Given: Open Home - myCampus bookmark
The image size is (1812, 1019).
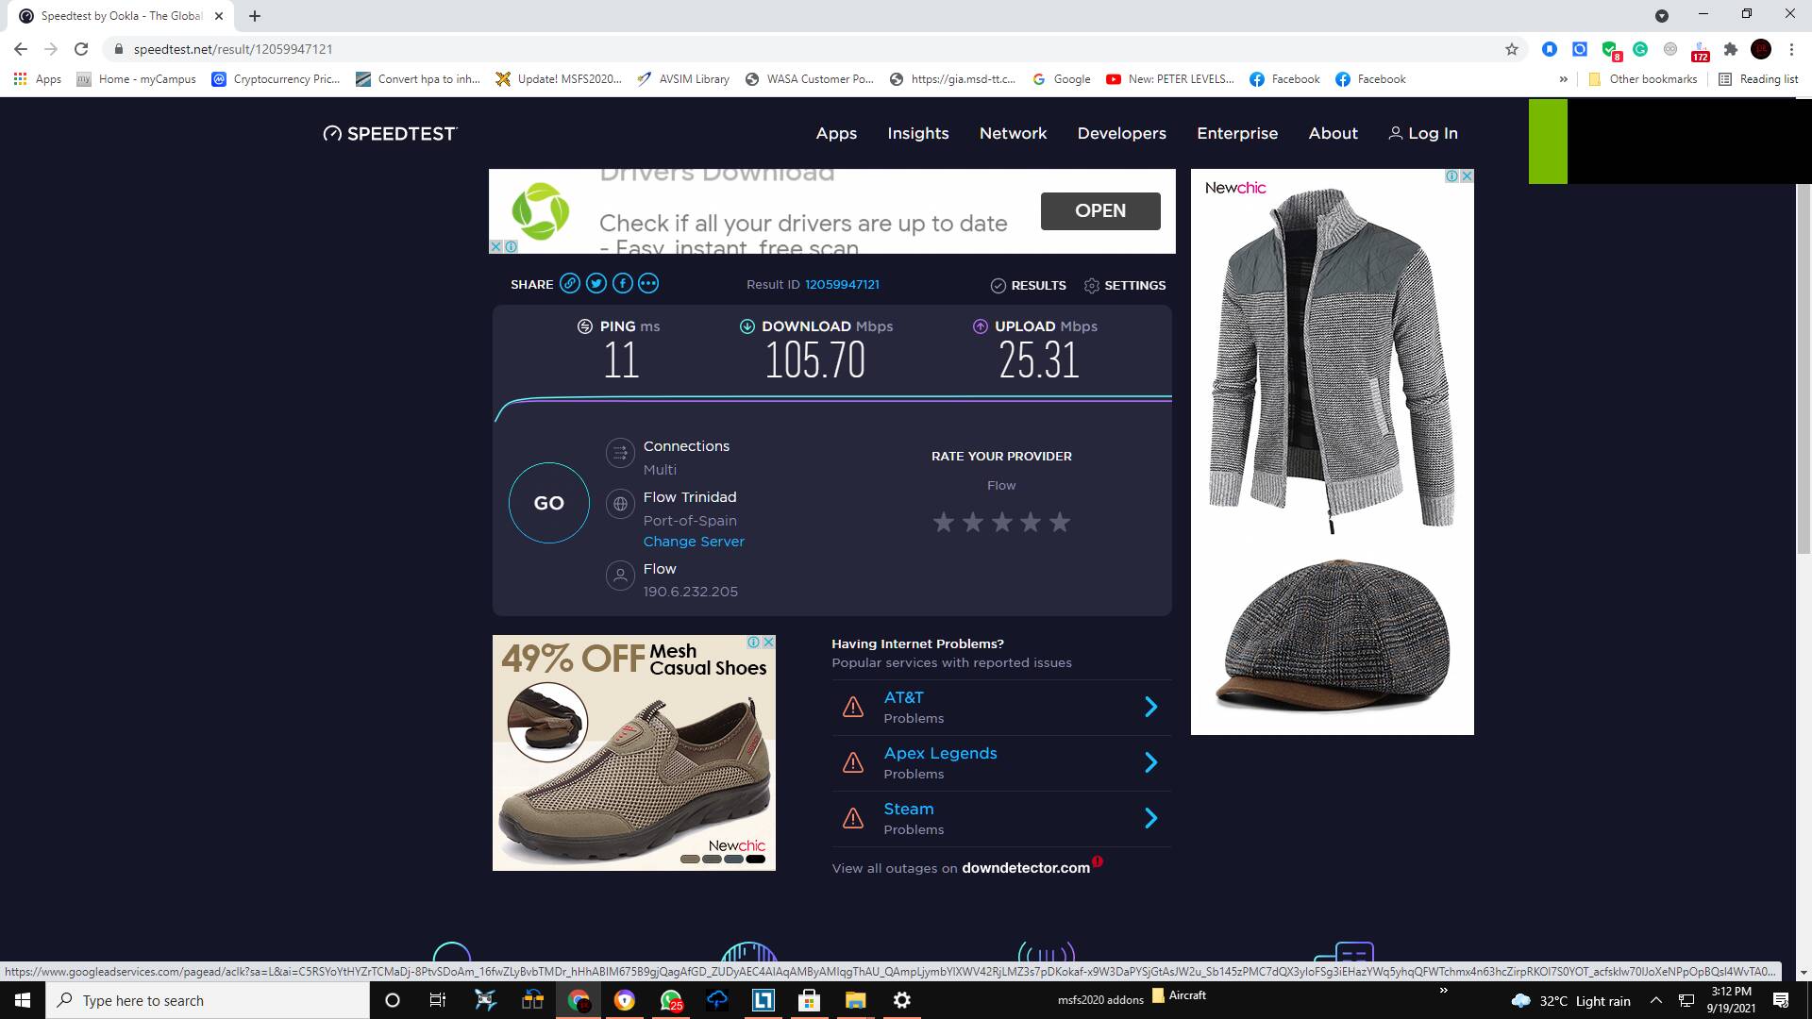Looking at the screenshot, I should click(x=137, y=79).
